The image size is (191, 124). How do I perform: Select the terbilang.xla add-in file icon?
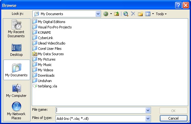pos(35,86)
